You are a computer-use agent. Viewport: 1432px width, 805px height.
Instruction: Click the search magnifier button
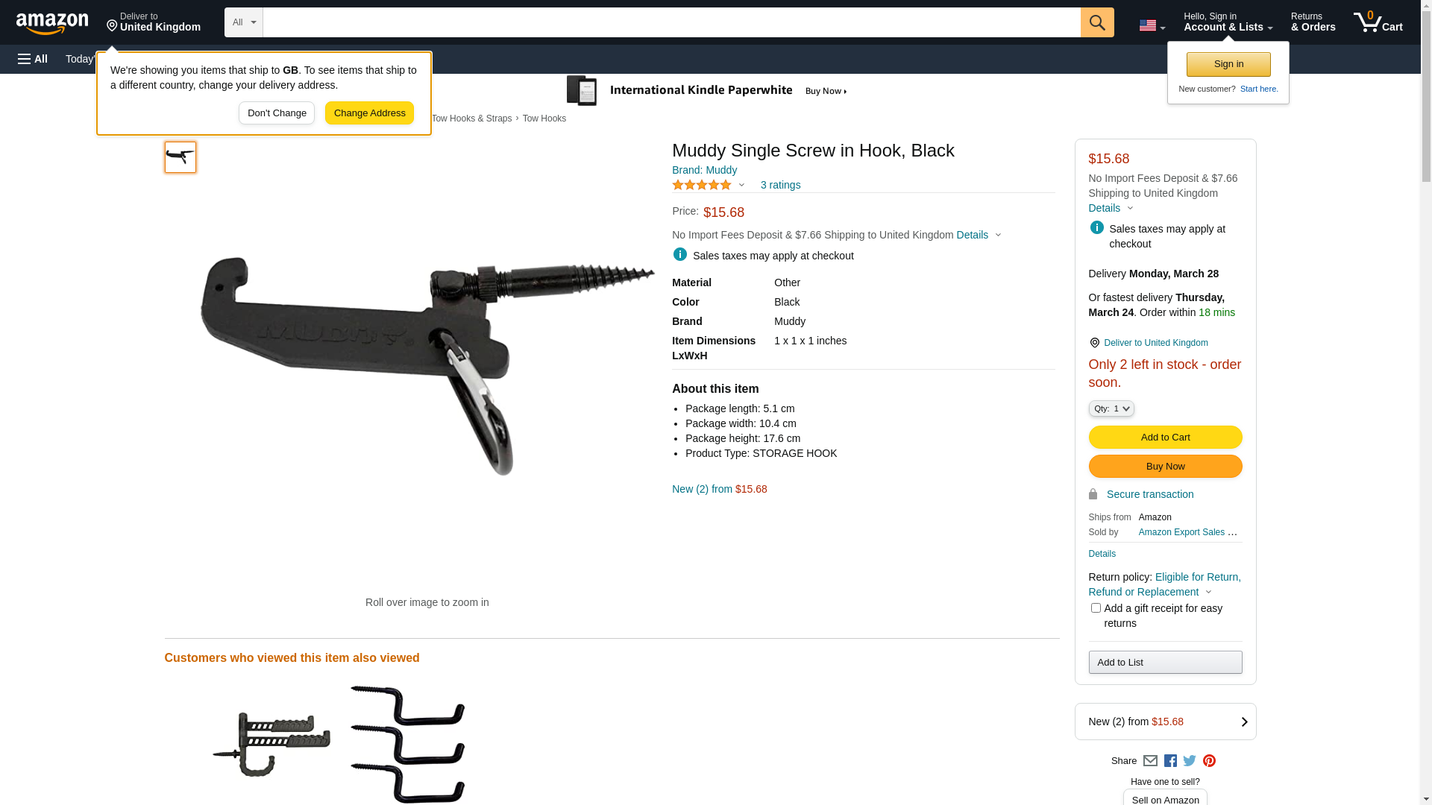(x=1096, y=22)
